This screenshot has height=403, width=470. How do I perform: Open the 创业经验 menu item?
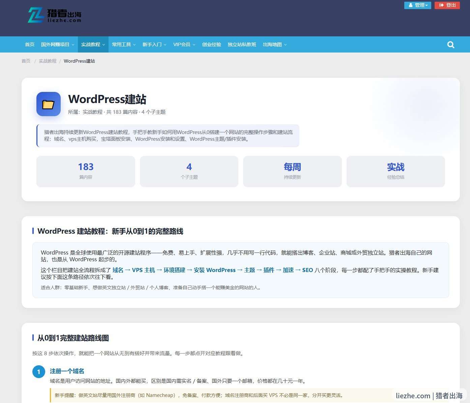[x=211, y=44]
